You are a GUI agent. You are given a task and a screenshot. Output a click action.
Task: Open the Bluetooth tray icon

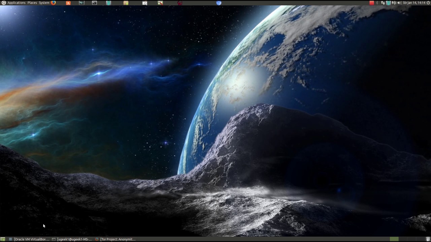click(377, 3)
